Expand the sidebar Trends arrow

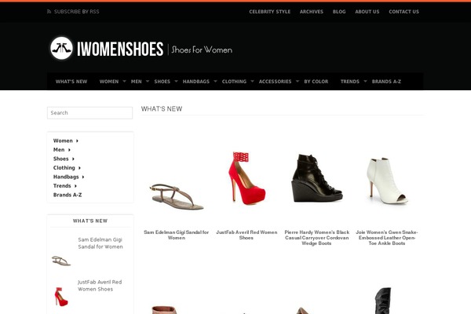pos(75,186)
